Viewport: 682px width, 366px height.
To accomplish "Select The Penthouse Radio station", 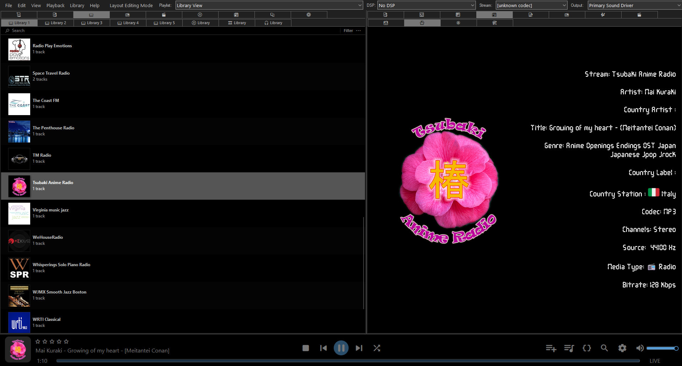I will pyautogui.click(x=183, y=131).
